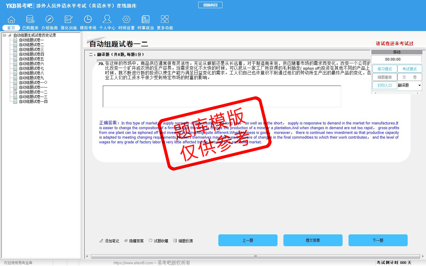
Task: Open the 翻译题 question type dropdown
Action: click(419, 85)
